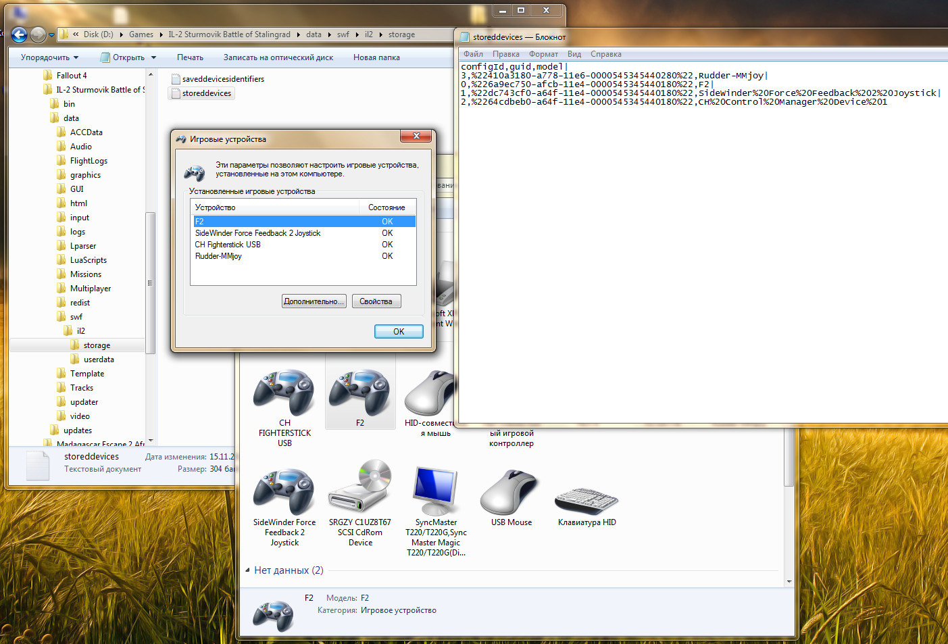Select the ACCData folder

coord(80,132)
